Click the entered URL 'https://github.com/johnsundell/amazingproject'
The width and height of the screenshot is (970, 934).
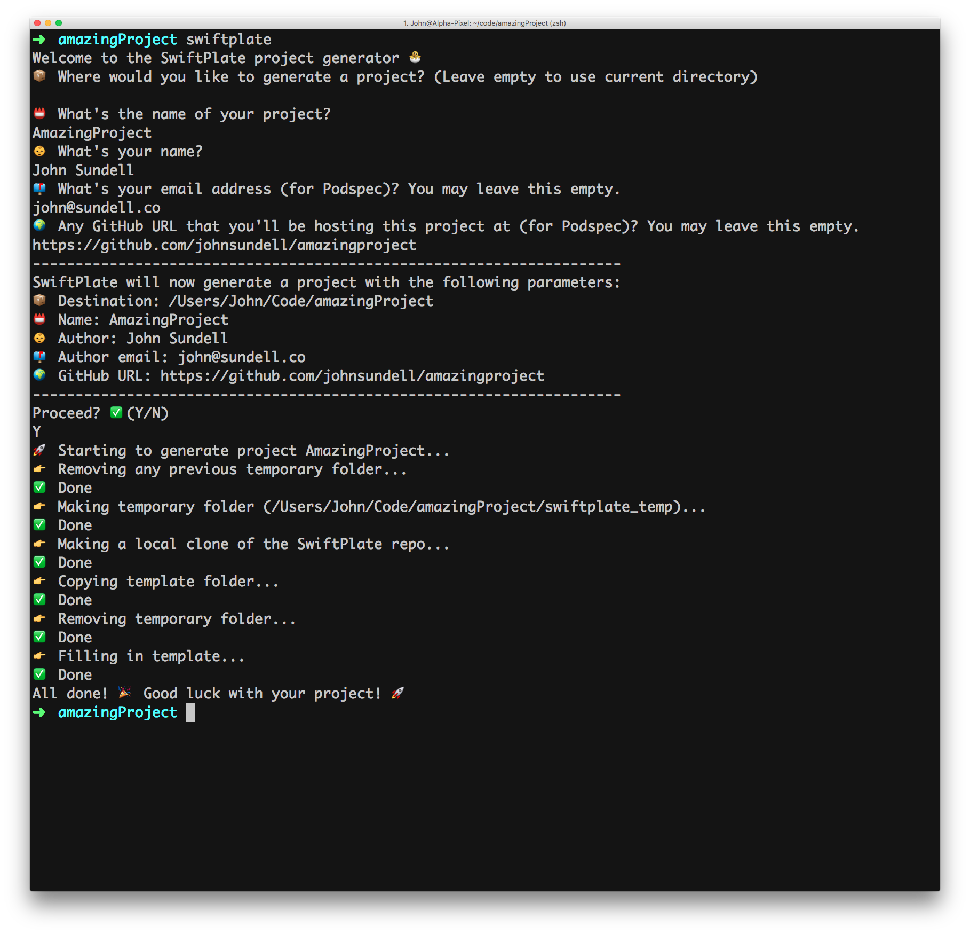(x=224, y=245)
